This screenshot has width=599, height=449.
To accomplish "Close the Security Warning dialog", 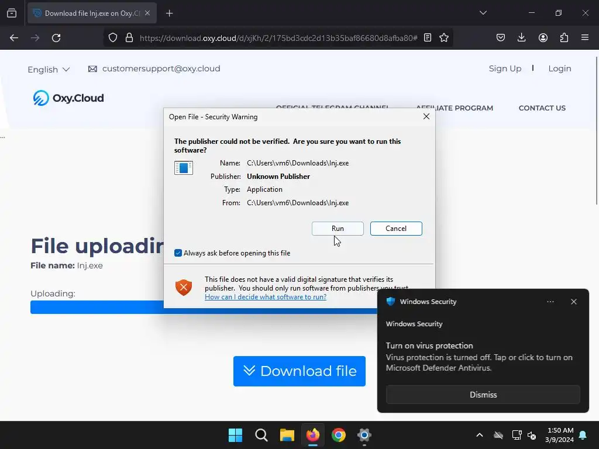I will (x=426, y=116).
